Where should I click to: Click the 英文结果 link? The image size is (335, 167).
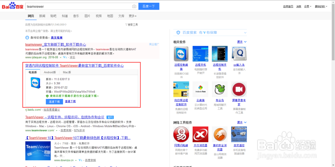click(57, 38)
